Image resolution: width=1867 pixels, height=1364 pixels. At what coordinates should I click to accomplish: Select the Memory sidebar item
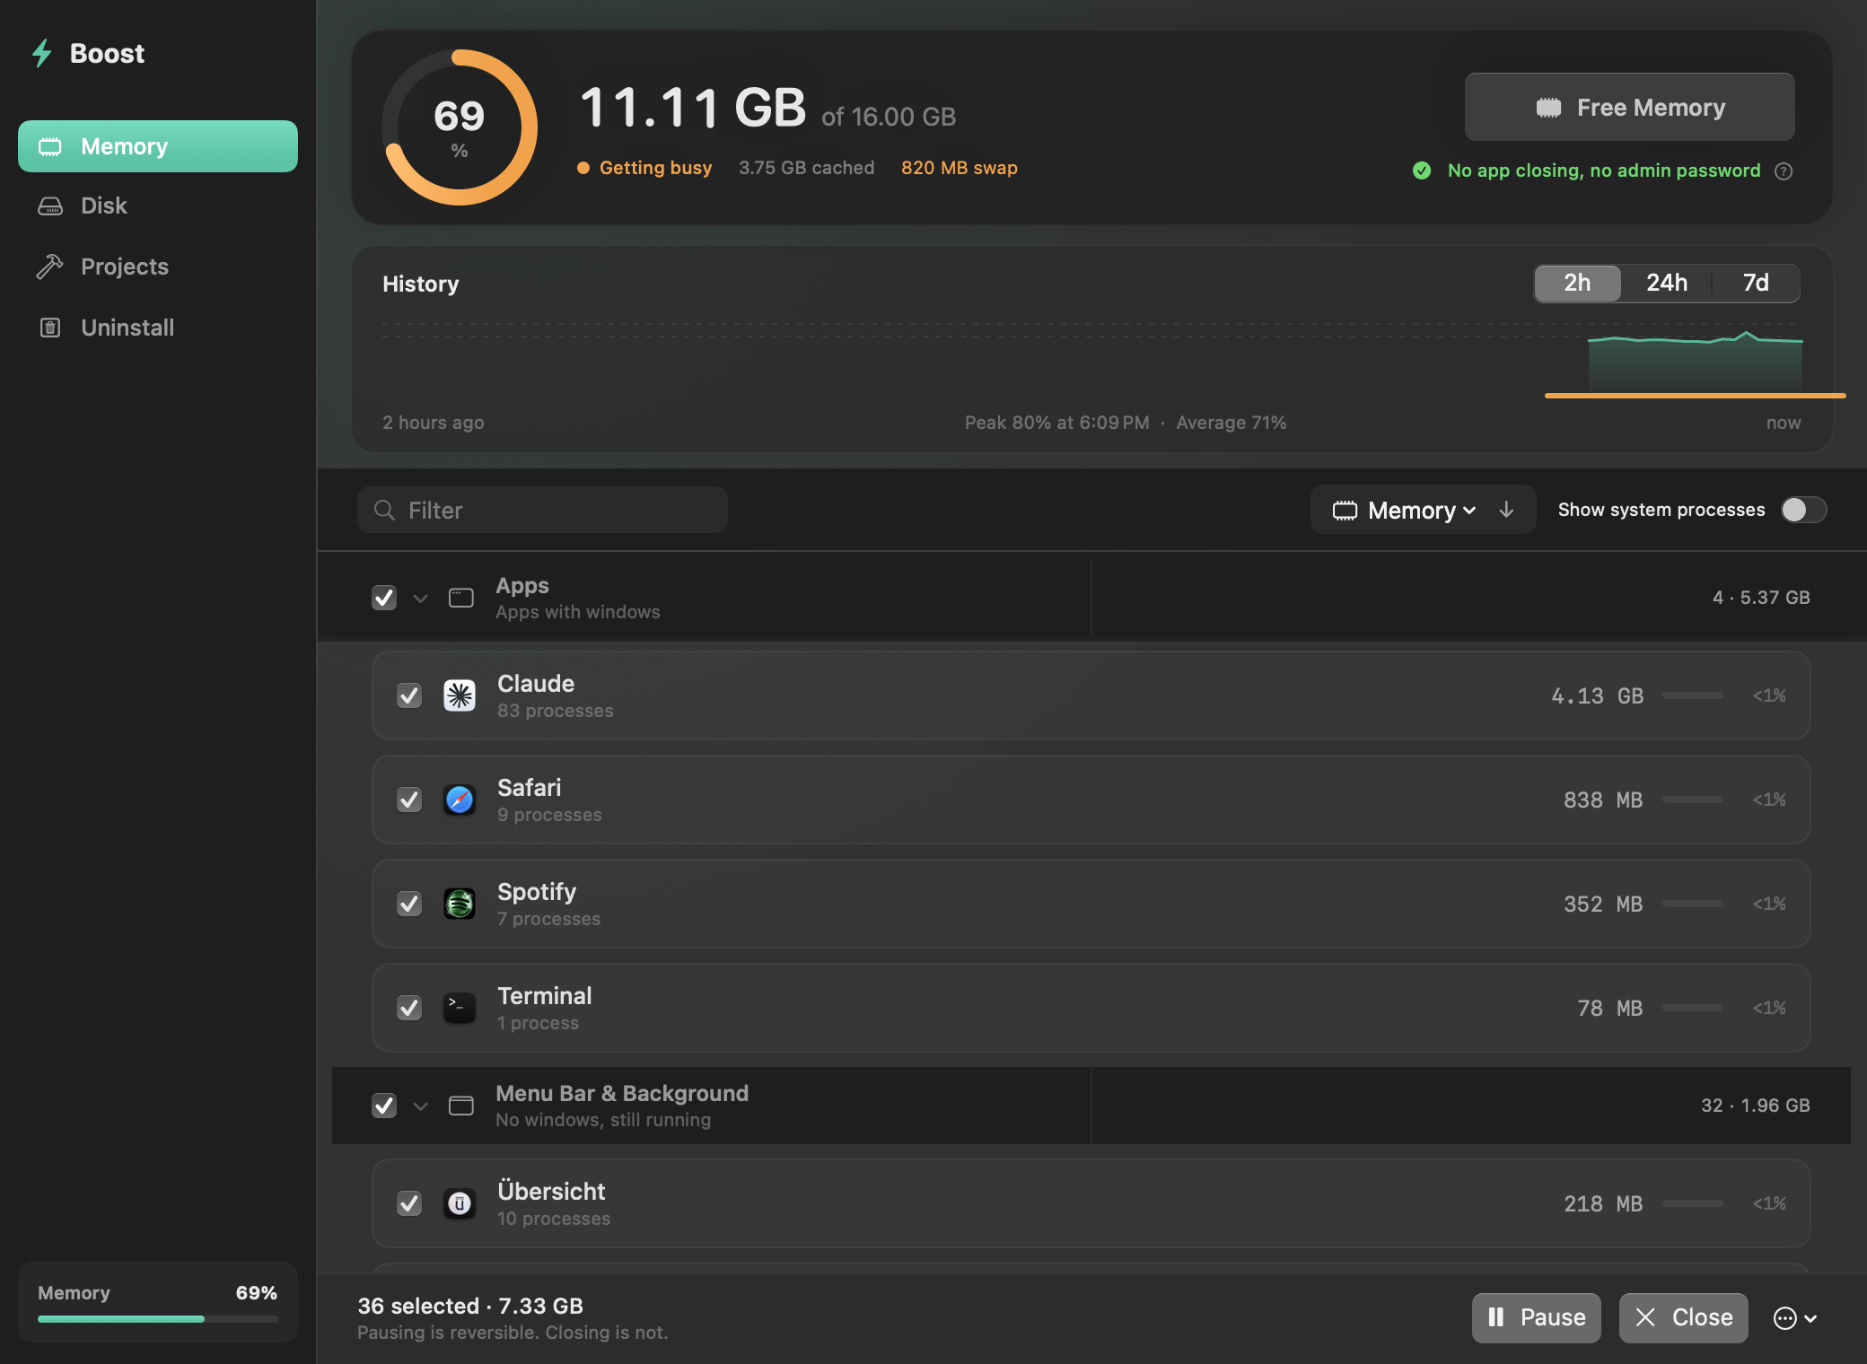pyautogui.click(x=158, y=146)
